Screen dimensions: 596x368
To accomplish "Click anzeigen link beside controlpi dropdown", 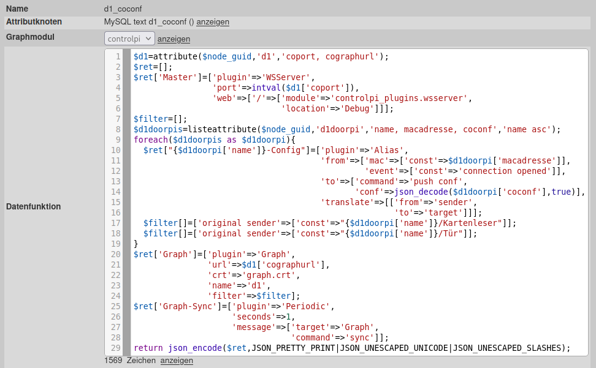I will [x=174, y=39].
